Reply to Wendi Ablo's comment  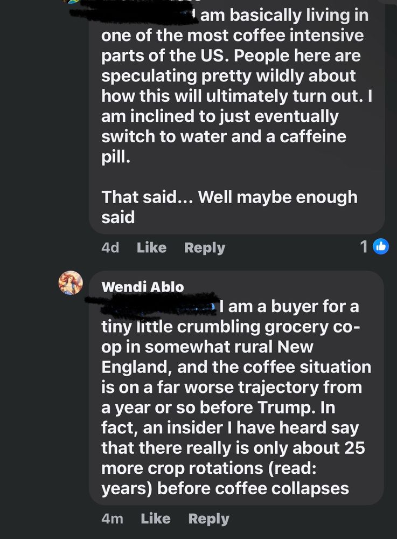tap(209, 519)
